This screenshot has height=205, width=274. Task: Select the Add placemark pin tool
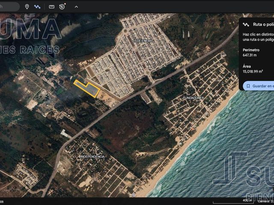[x=27, y=7]
